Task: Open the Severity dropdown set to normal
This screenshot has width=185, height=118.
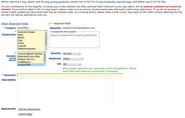Action: [72, 53]
